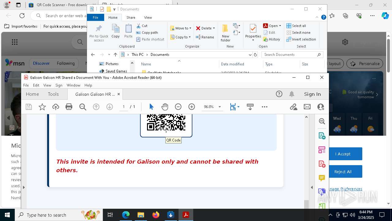The image size is (392, 221).
Task: Switch to the Acrobat Tools tab
Action: click(x=53, y=94)
